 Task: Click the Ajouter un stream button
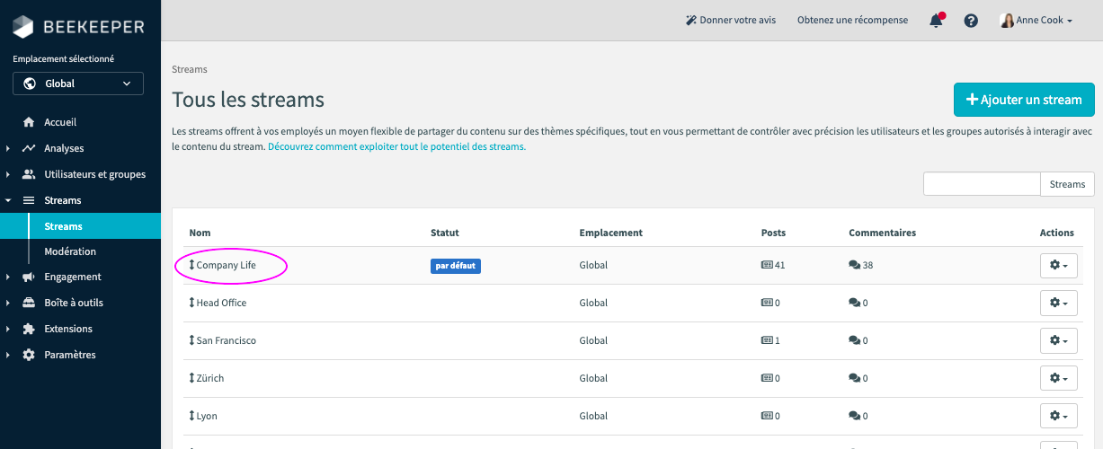point(1024,100)
